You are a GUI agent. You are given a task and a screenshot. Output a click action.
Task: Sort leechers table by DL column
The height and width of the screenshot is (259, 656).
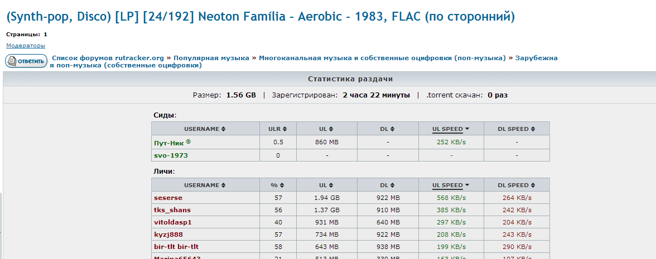[x=387, y=185]
